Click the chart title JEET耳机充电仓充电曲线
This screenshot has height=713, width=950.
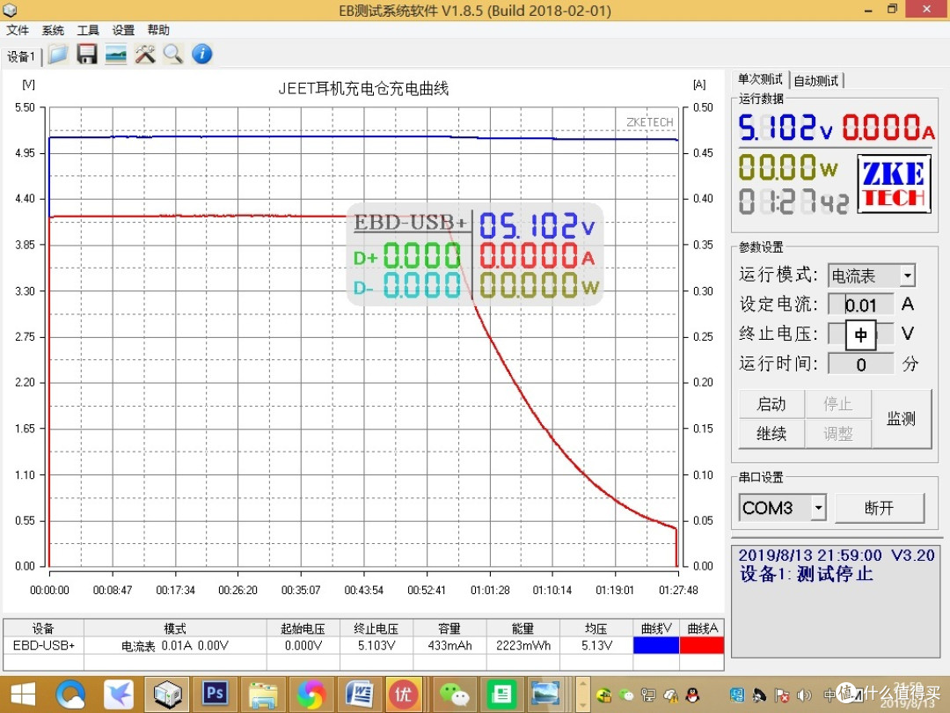click(x=363, y=89)
